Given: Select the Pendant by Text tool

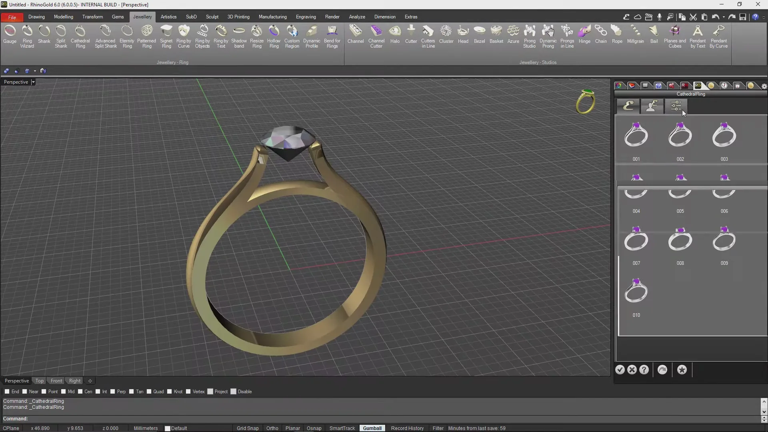Looking at the screenshot, I should click(x=698, y=36).
